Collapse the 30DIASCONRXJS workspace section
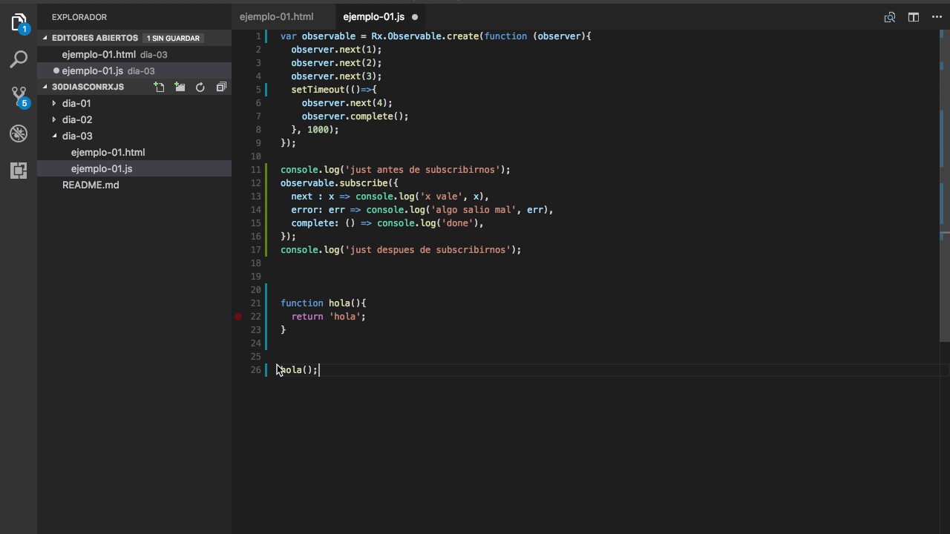This screenshot has width=950, height=534. click(45, 87)
